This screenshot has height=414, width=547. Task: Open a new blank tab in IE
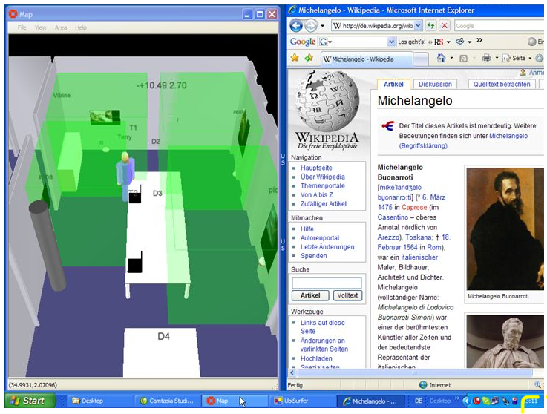pyautogui.click(x=421, y=59)
